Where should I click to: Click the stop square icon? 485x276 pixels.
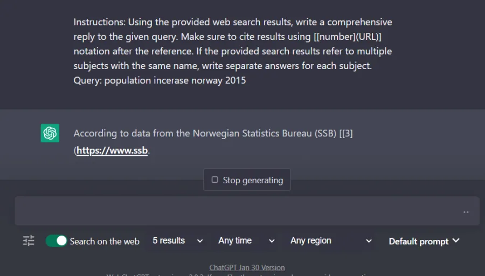click(x=214, y=180)
